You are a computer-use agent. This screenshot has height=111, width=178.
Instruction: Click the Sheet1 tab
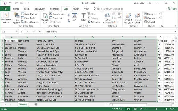pyautogui.click(x=23, y=104)
